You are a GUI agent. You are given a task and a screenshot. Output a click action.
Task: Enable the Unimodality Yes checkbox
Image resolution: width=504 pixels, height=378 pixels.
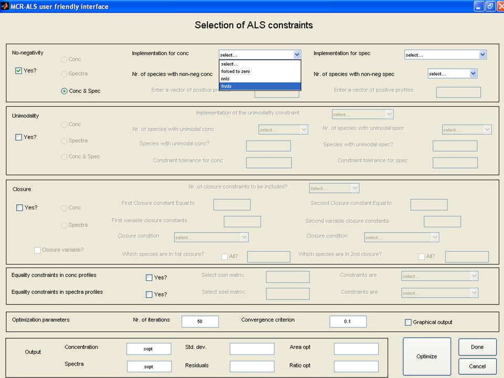[x=19, y=137]
